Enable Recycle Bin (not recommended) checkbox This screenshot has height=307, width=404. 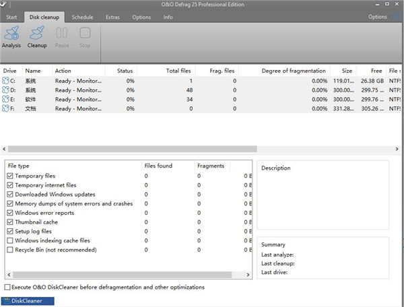9,250
